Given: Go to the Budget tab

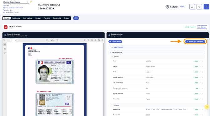Looking at the screenshot, I should pyautogui.click(x=38, y=18).
